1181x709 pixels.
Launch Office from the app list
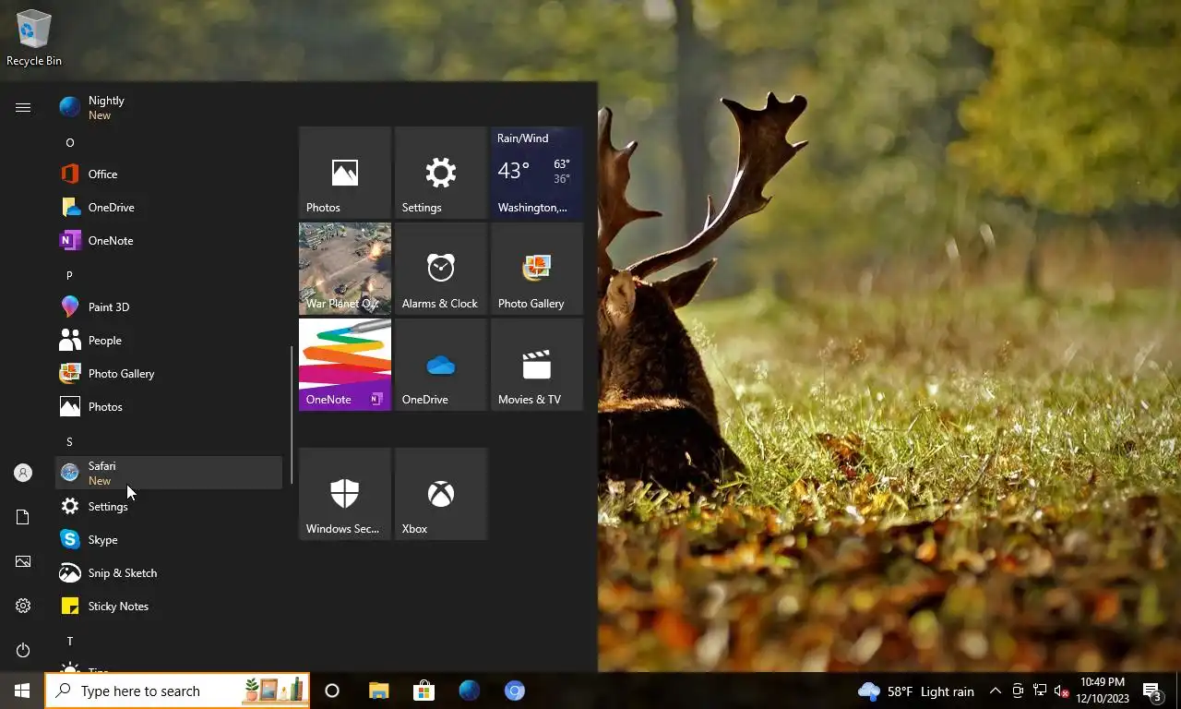tap(169, 174)
